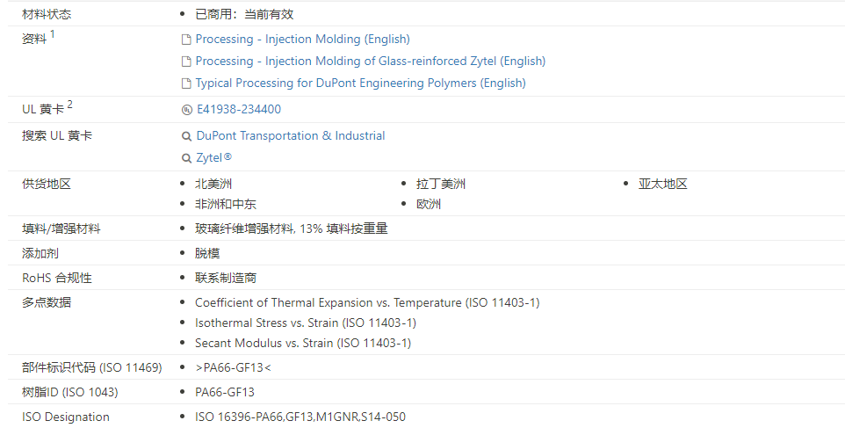Click document icon beside Processing - Injection Molding
Screen dimensions: 845x428
pos(186,40)
